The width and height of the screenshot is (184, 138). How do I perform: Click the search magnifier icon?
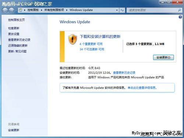(180, 10)
